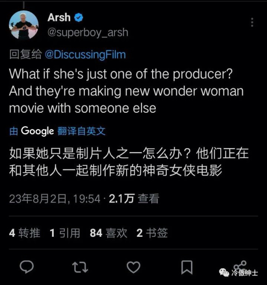Tap the @superboy_arsh handle
The image size is (267, 285).
coord(88,32)
